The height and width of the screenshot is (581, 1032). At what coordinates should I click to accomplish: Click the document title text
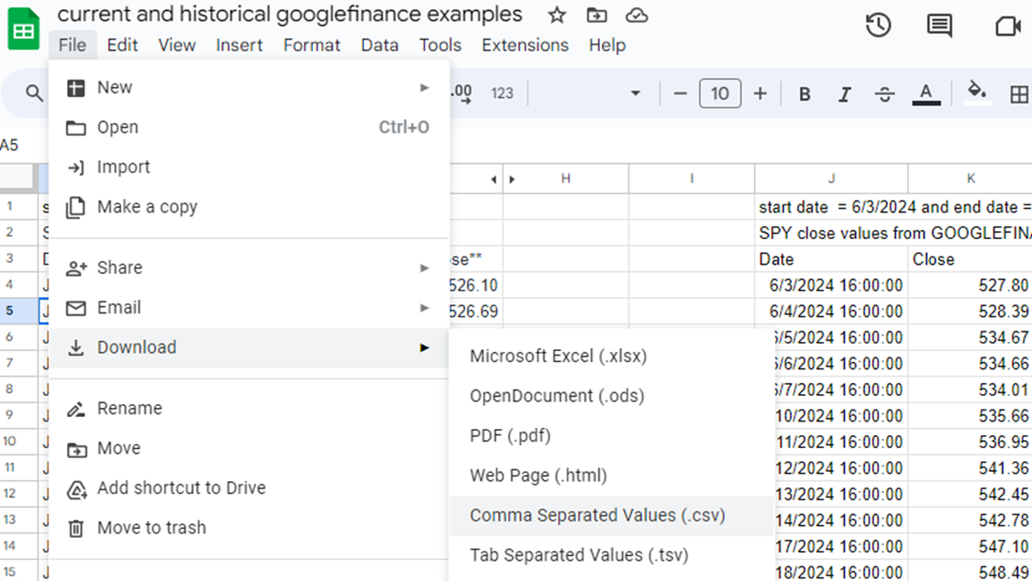click(x=290, y=15)
